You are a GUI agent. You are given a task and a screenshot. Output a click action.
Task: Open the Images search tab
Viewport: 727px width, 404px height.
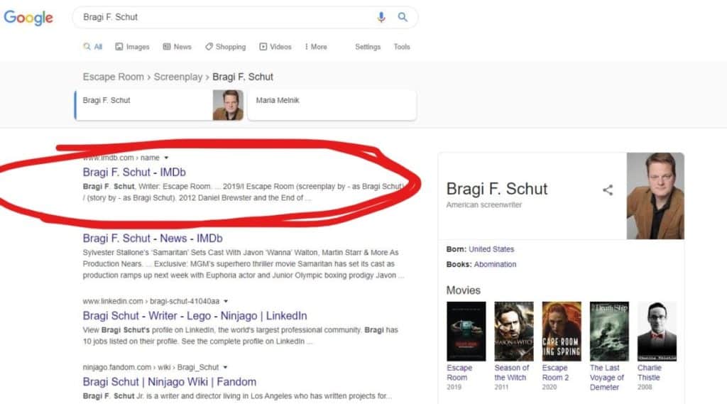coord(132,47)
